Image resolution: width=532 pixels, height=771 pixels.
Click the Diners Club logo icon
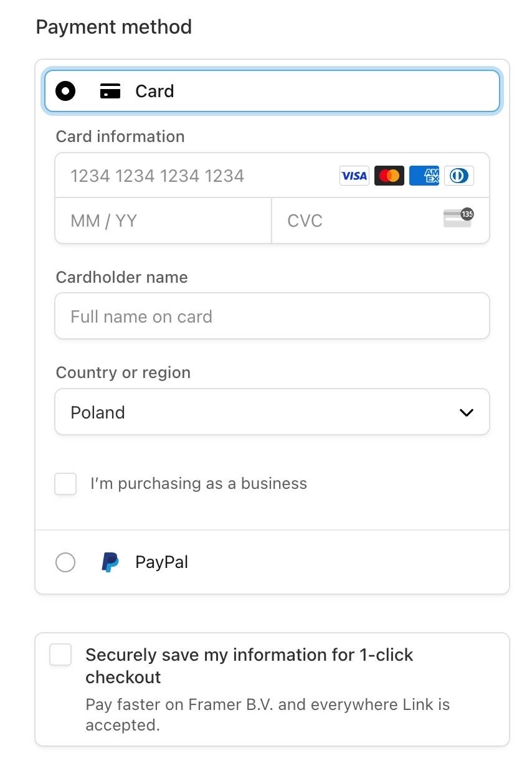click(459, 176)
